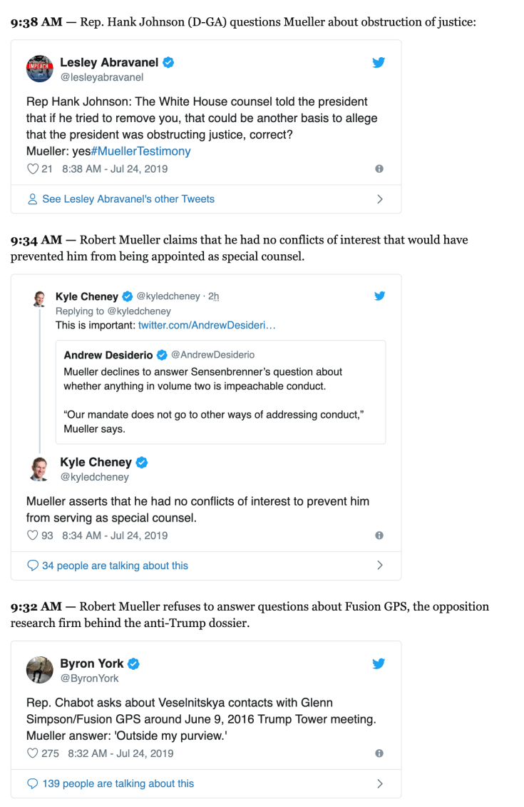Click the info icon on Byron York's tweet

tap(379, 753)
